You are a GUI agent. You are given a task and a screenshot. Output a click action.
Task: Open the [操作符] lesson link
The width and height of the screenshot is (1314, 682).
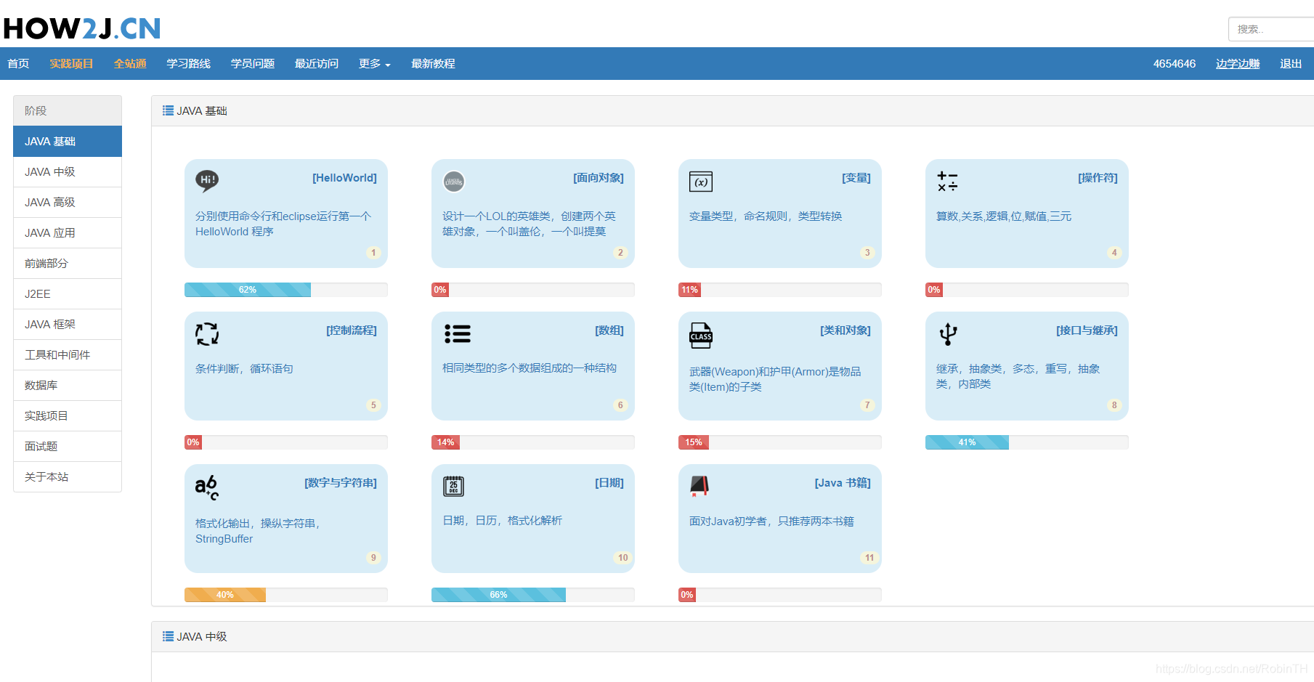[1098, 178]
